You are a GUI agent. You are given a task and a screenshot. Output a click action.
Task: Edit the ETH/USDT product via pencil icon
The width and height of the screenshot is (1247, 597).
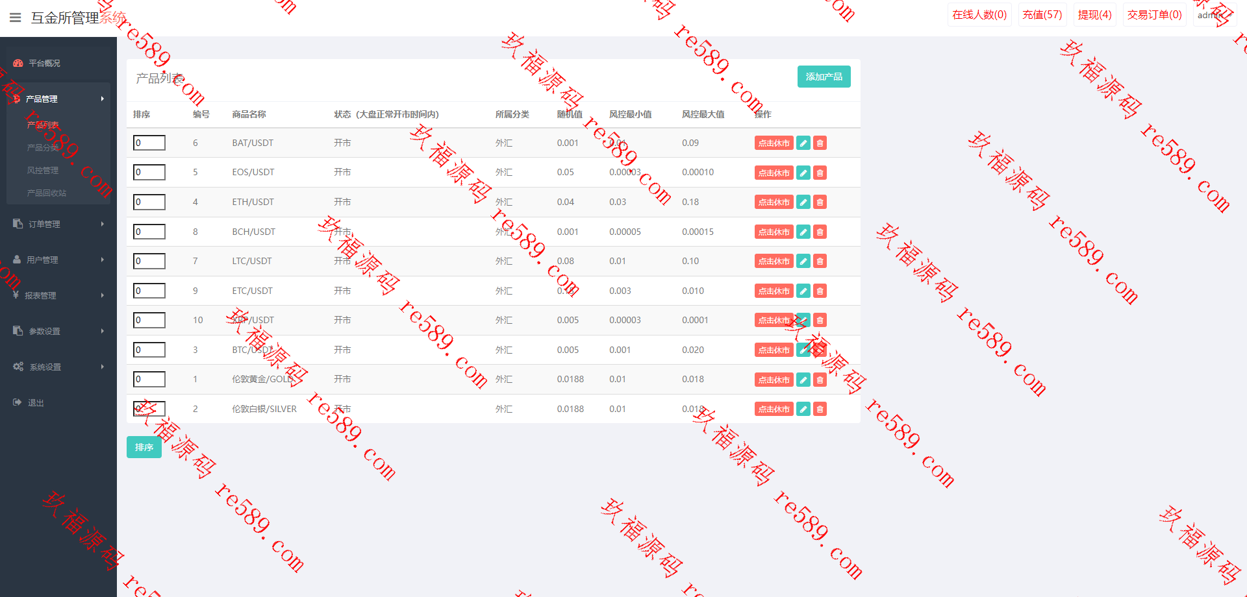point(803,202)
